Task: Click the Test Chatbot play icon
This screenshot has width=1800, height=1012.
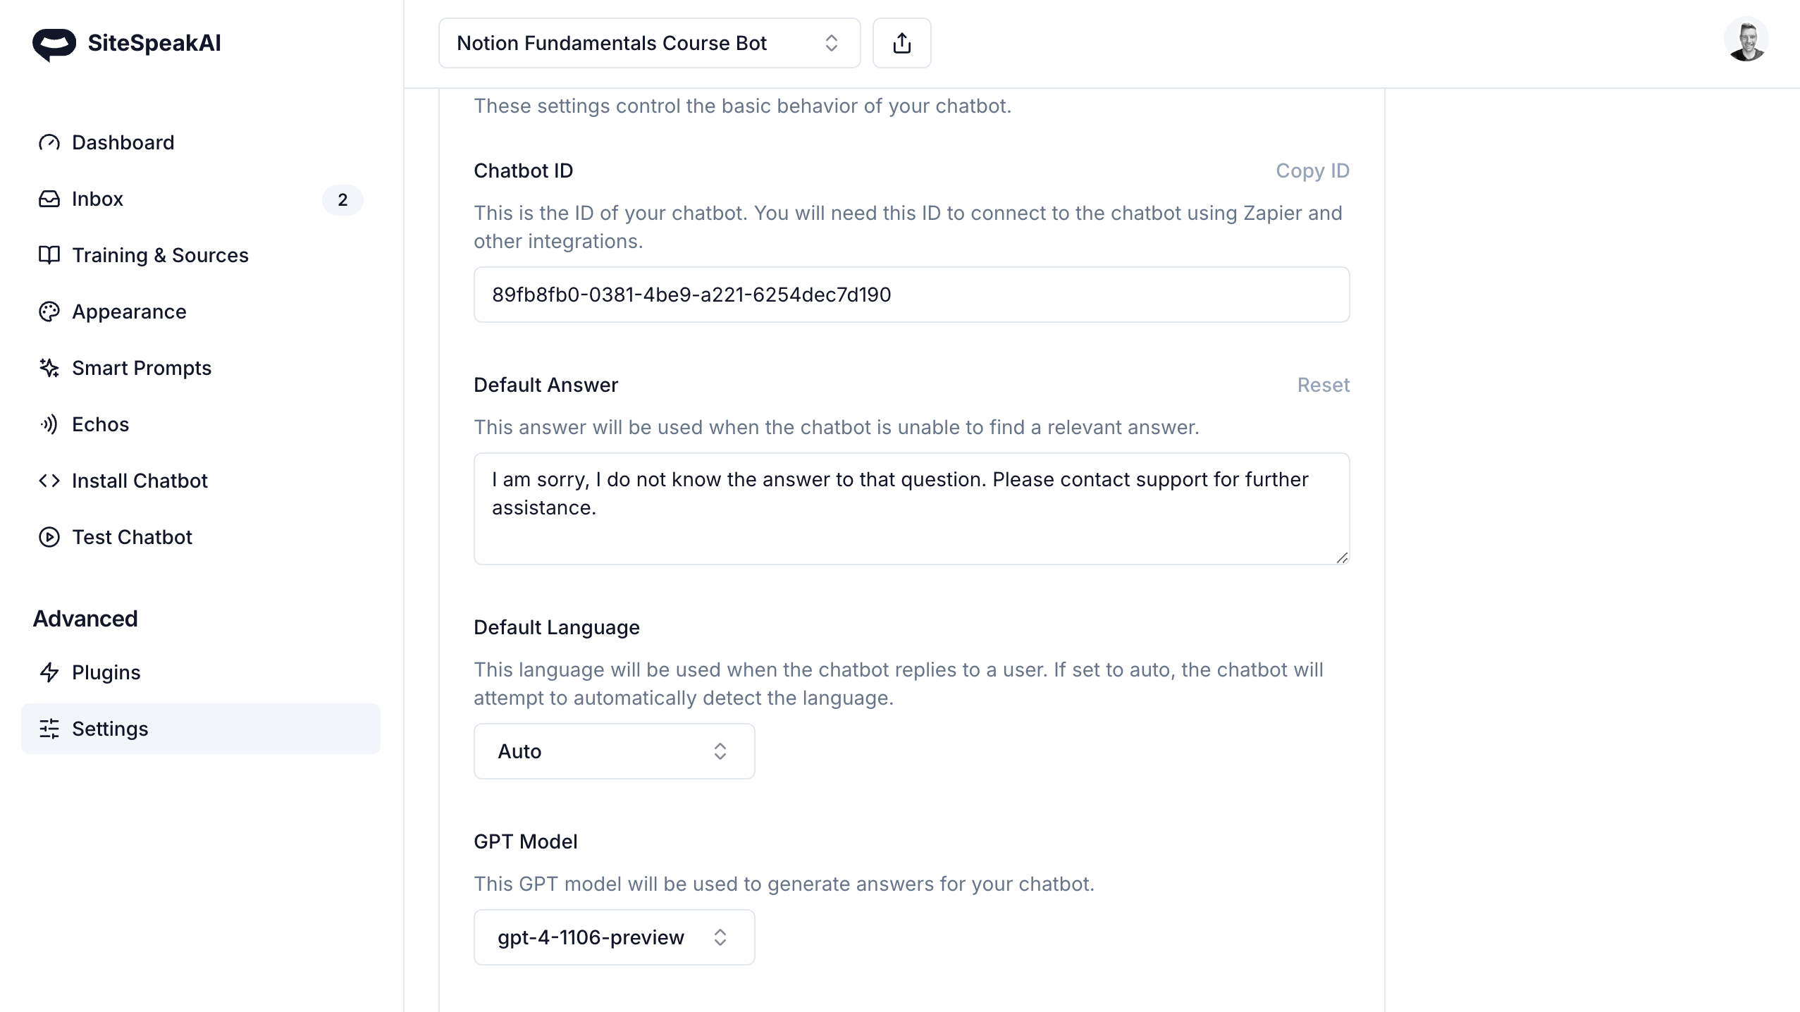Action: click(x=49, y=537)
